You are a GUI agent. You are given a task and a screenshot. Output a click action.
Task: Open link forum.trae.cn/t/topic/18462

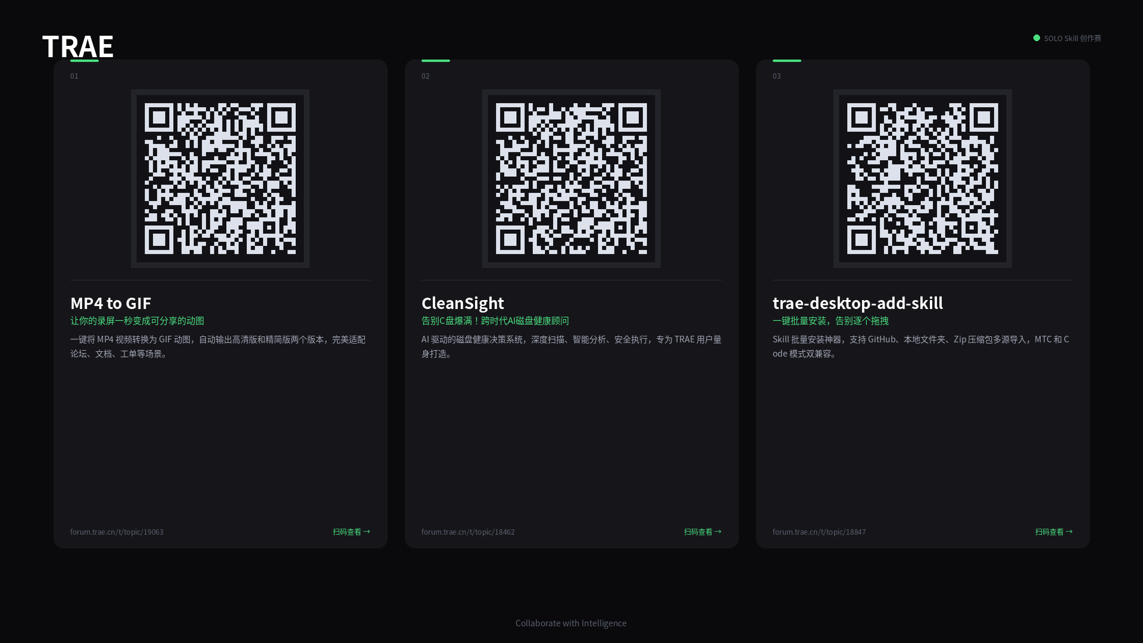[x=468, y=532]
